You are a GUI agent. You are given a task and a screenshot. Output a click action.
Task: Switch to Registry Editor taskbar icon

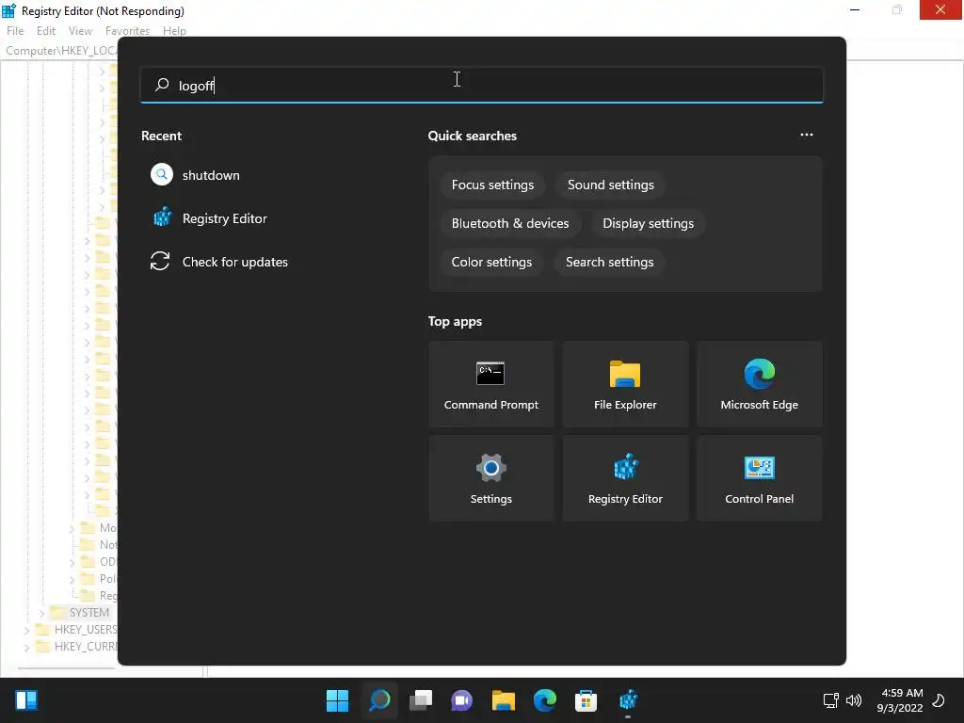(x=628, y=699)
